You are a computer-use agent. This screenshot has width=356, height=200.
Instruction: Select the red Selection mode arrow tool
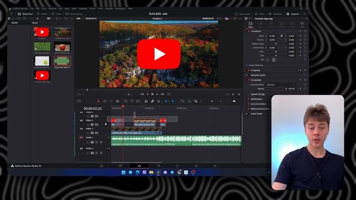point(98,101)
